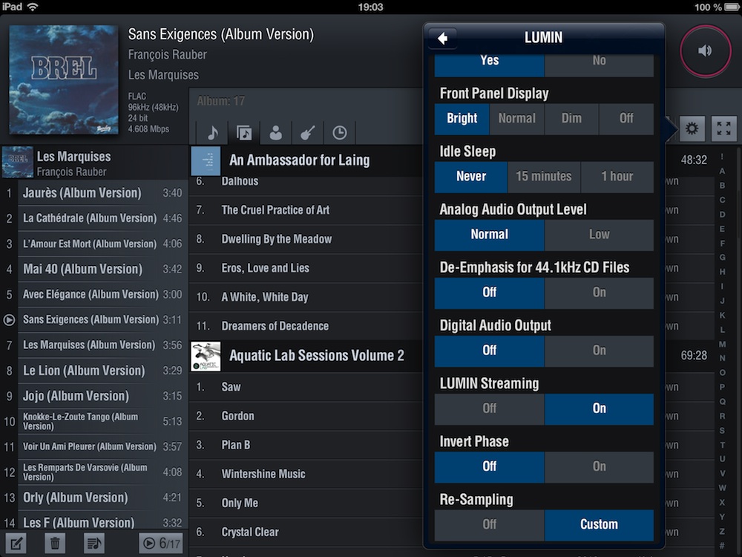This screenshot has width=742, height=557.
Task: Play Orly (Album Version)
Action: click(93, 498)
